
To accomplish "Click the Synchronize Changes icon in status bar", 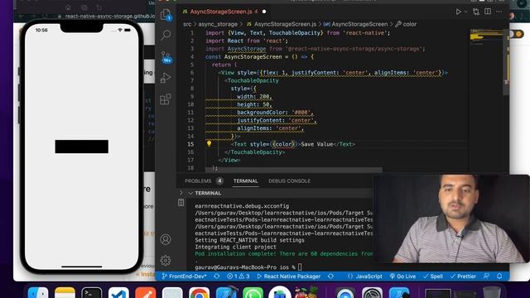I will pyautogui.click(x=217, y=276).
